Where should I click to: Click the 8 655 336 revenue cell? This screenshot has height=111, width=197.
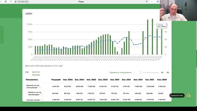pos(79,86)
